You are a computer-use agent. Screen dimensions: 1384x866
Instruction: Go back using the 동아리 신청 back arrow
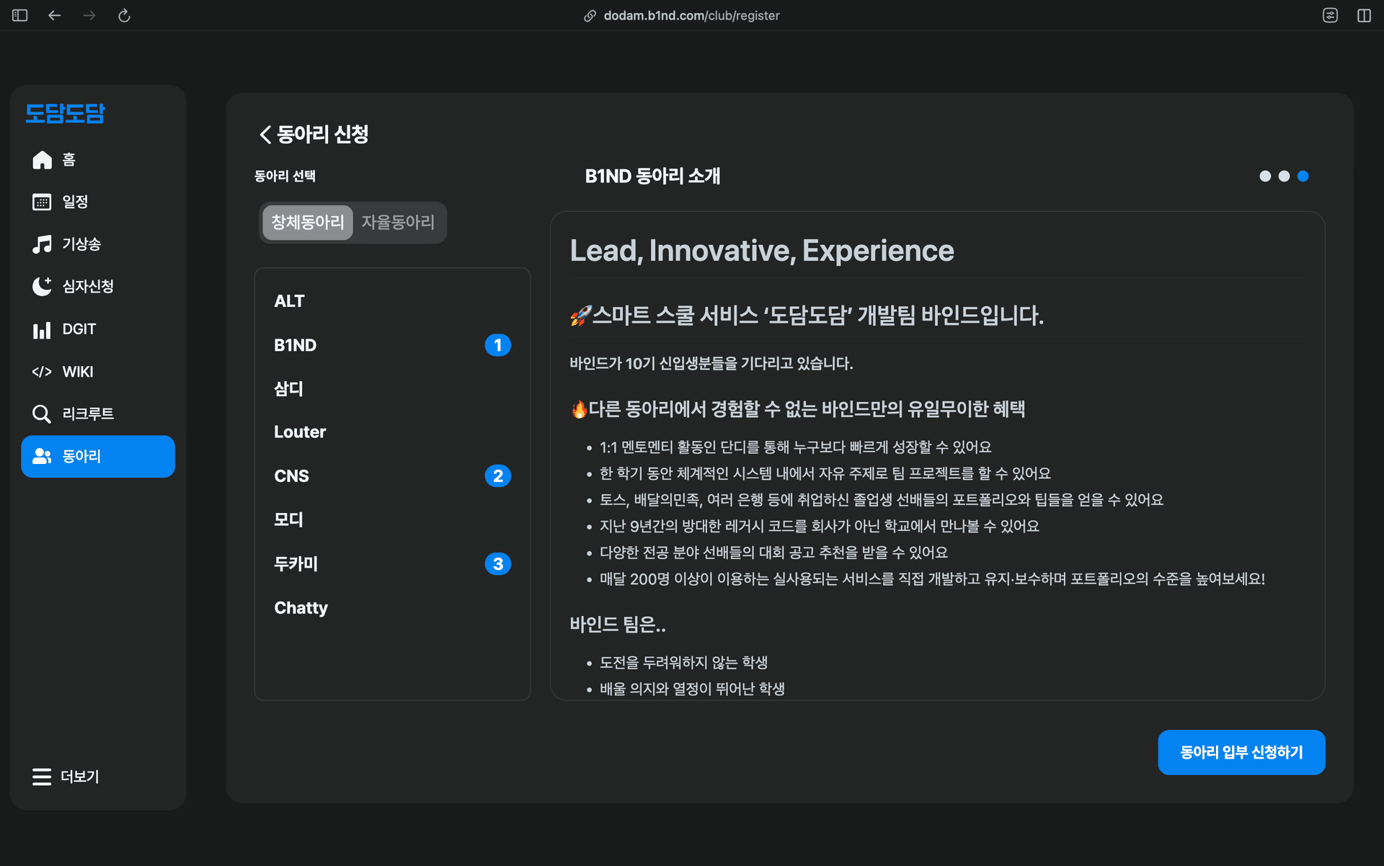click(264, 134)
